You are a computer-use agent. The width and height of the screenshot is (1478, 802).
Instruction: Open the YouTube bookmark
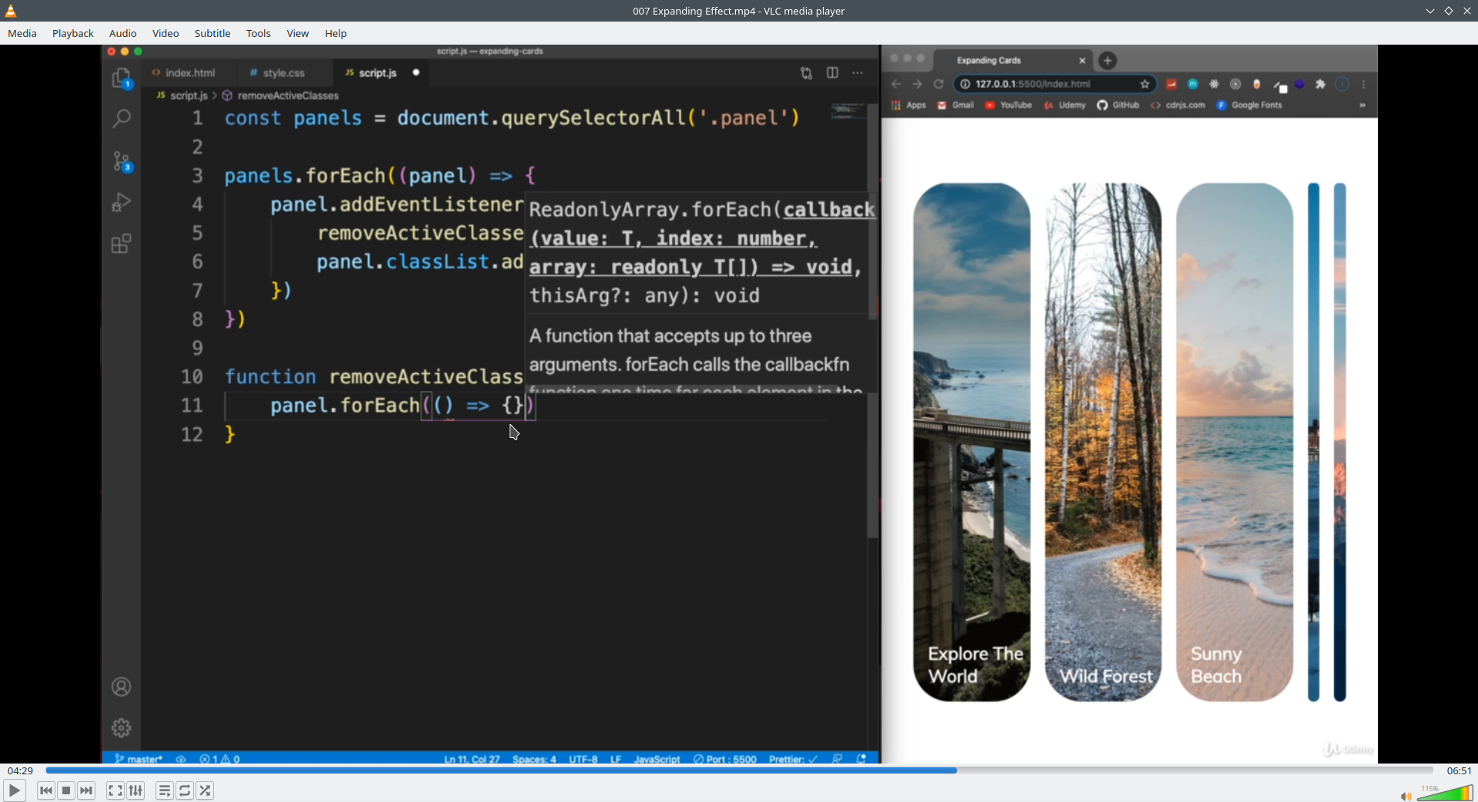pos(1008,105)
